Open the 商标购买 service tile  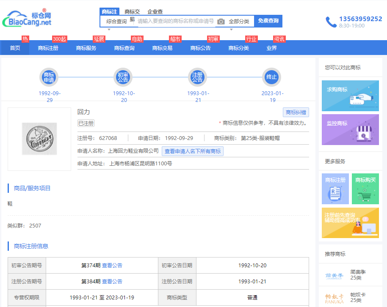pyautogui.click(x=365, y=189)
